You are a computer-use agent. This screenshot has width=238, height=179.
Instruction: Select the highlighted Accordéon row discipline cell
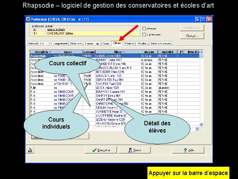click(41, 56)
